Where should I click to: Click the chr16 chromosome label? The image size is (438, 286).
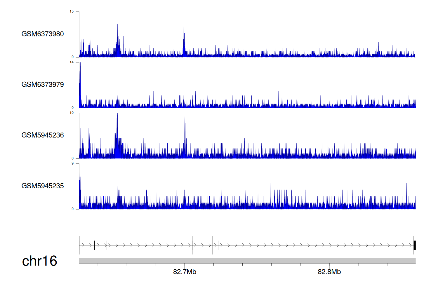(x=39, y=261)
